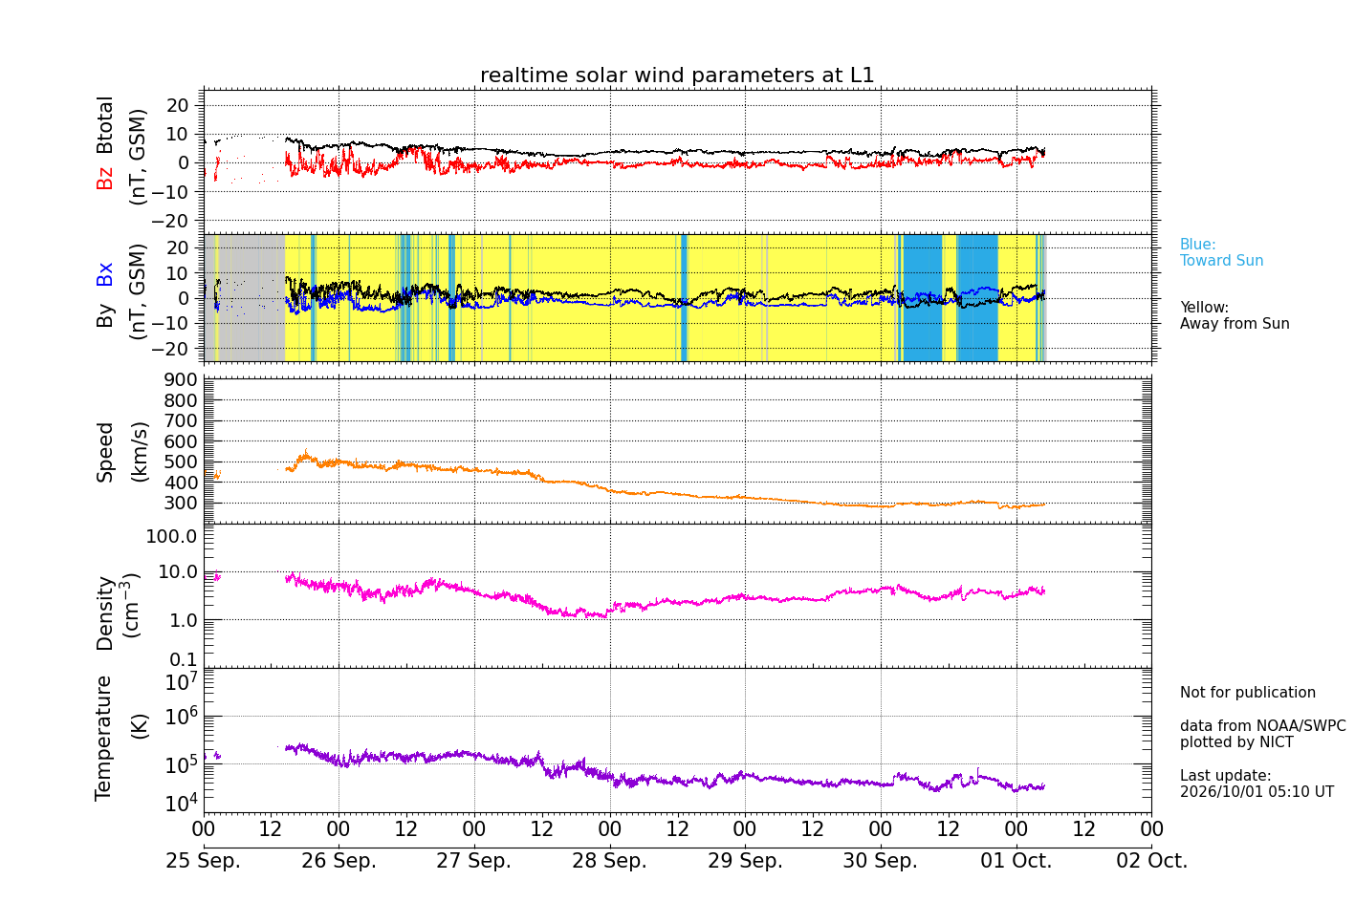
Task: Click the "plotted by NICT" credit
Action: 1236,742
